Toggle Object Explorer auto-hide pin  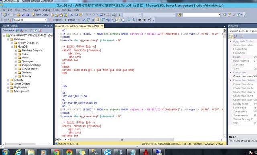point(48,26)
